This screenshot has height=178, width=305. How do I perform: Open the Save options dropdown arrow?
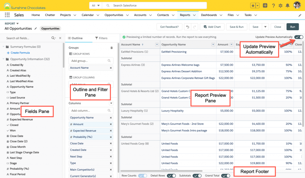[x=265, y=27]
